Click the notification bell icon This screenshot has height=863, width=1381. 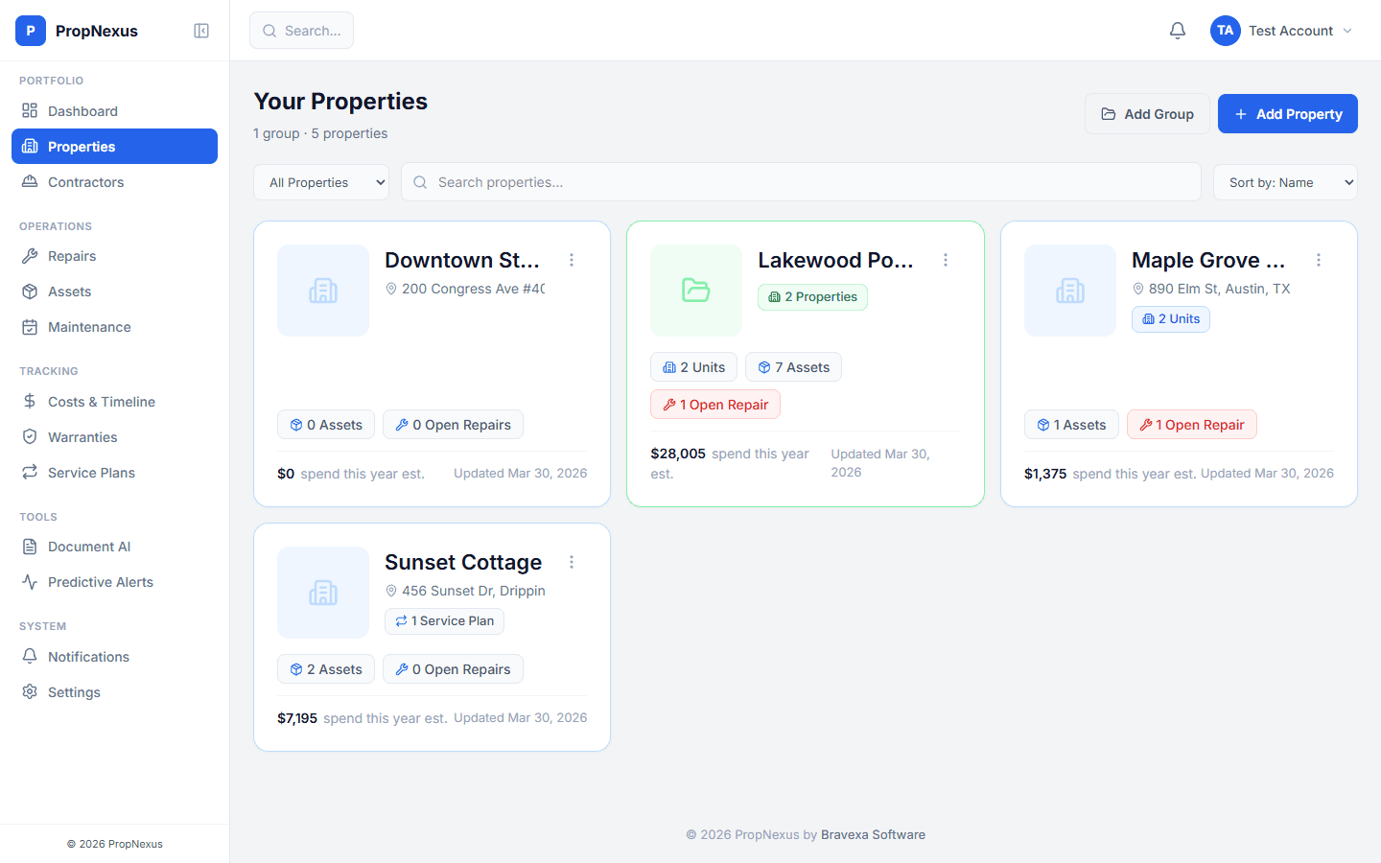coord(1177,30)
